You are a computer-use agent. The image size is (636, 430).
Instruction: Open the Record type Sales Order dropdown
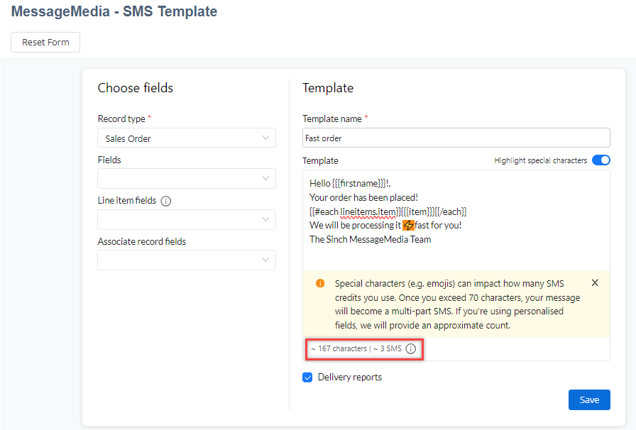(x=187, y=138)
